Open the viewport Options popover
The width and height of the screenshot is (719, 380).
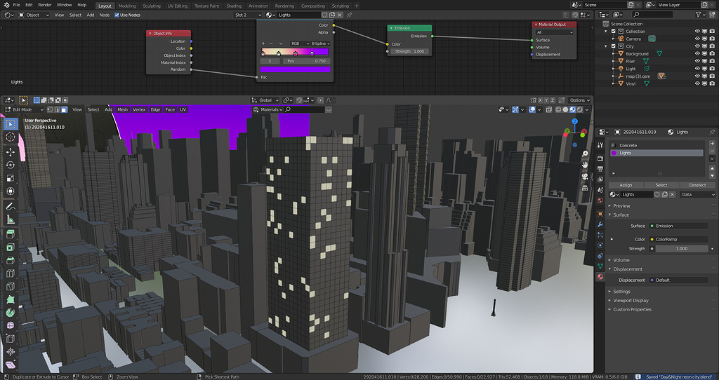pos(579,100)
